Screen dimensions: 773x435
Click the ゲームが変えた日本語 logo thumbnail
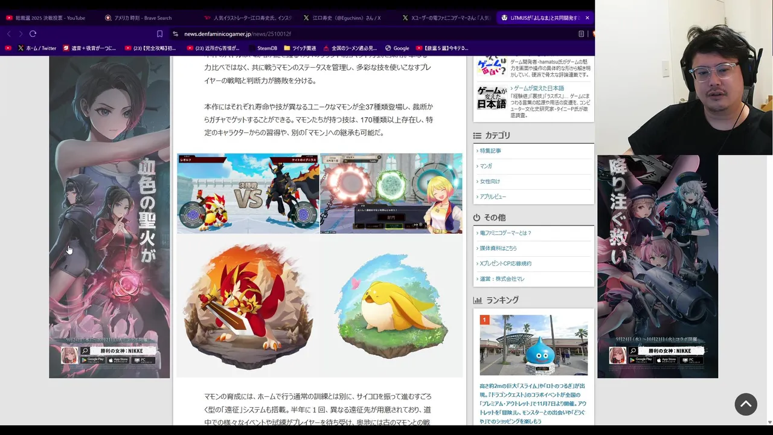click(492, 98)
